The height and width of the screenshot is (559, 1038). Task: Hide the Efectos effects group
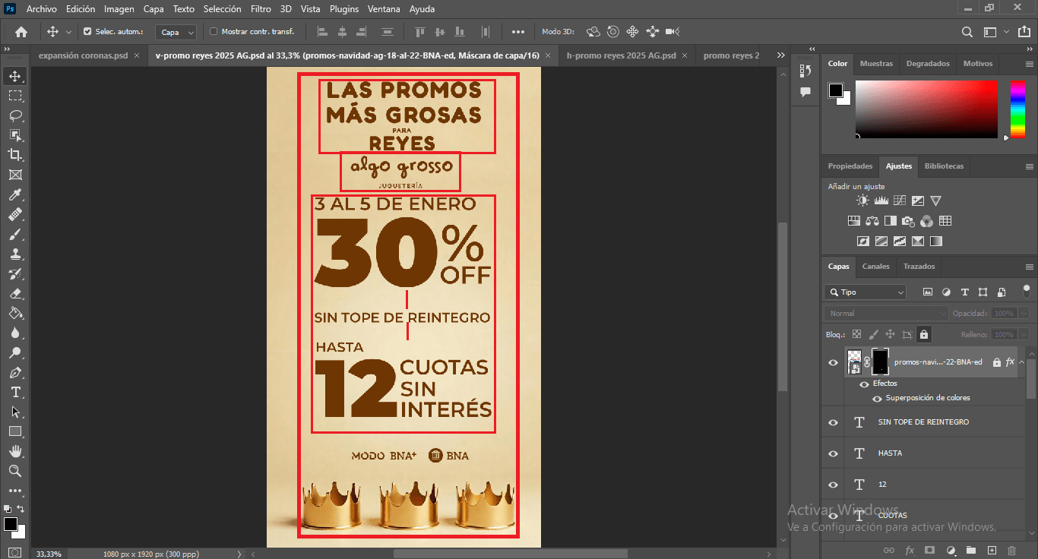864,384
